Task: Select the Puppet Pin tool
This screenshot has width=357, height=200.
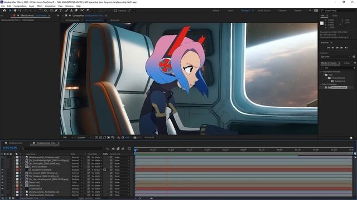Action: (x=88, y=11)
